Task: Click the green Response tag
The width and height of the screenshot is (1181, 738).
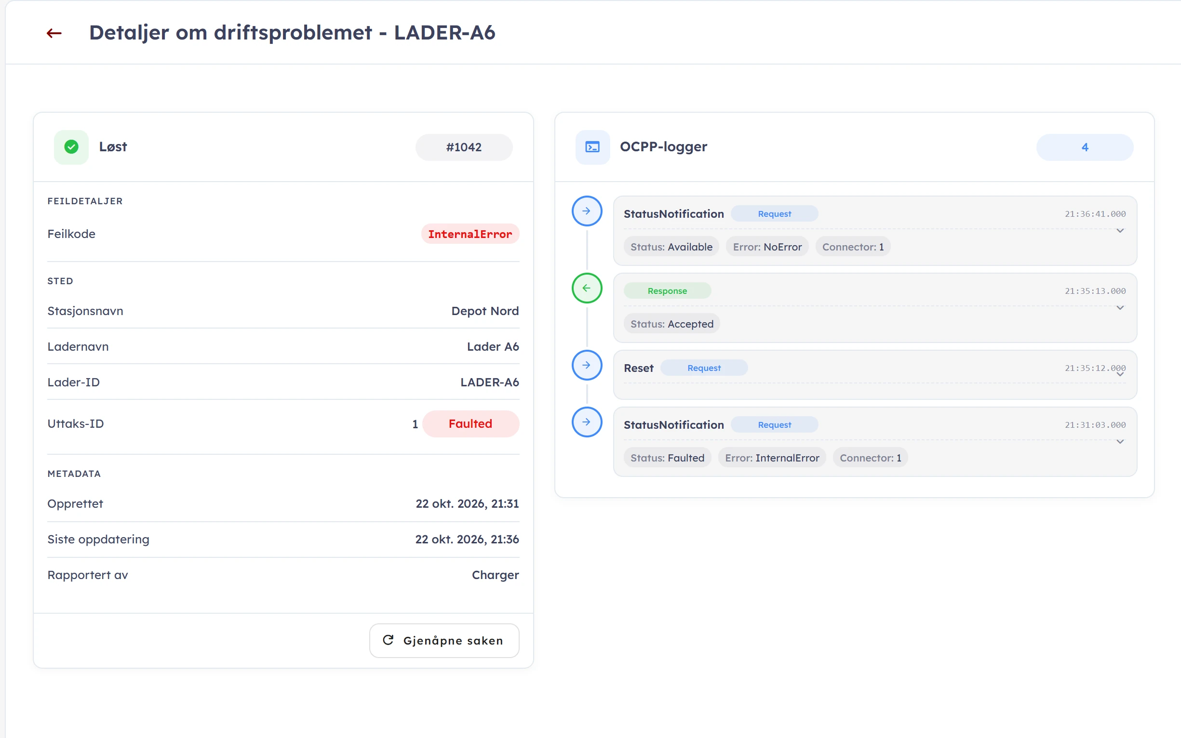Action: pos(667,291)
